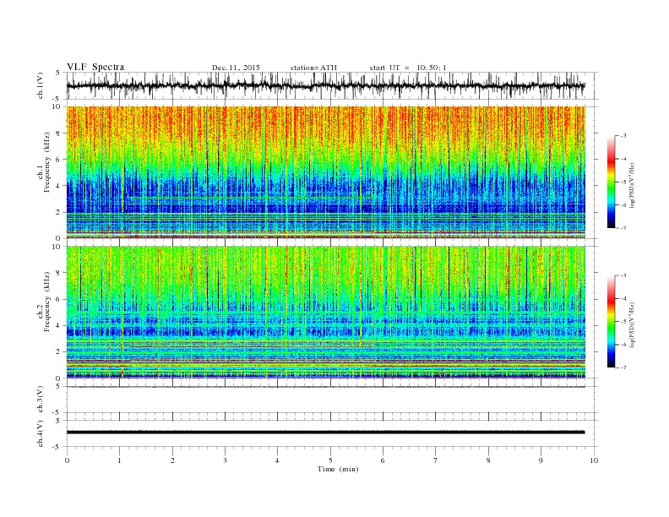Click the ch.2 spectrogram panel
Screen dimensions: 669x517
(325, 312)
